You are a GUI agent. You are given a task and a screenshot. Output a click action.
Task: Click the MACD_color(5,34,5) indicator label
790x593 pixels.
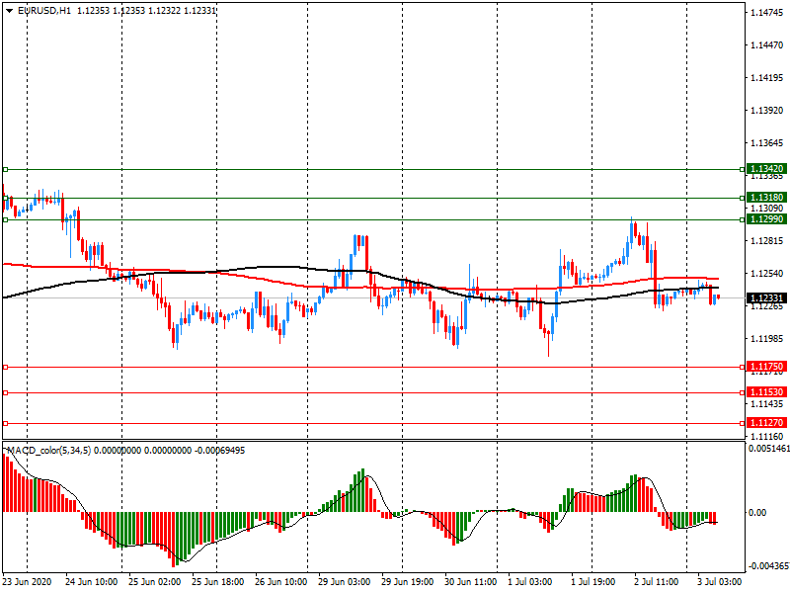pos(59,451)
